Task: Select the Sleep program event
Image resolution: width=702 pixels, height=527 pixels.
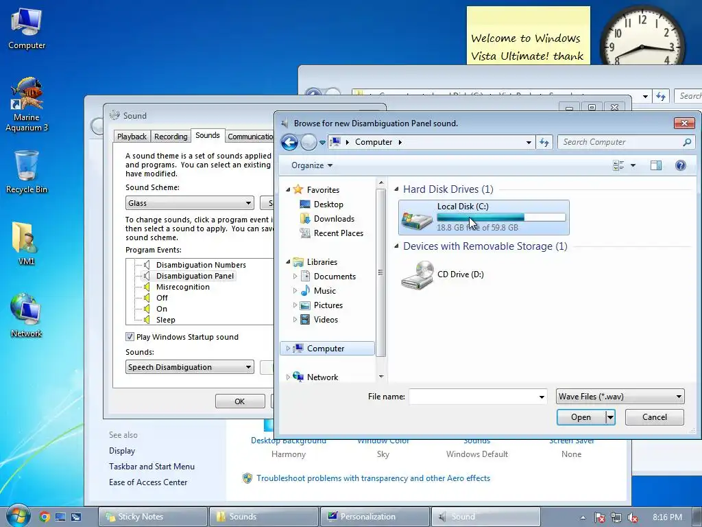Action: point(166,320)
